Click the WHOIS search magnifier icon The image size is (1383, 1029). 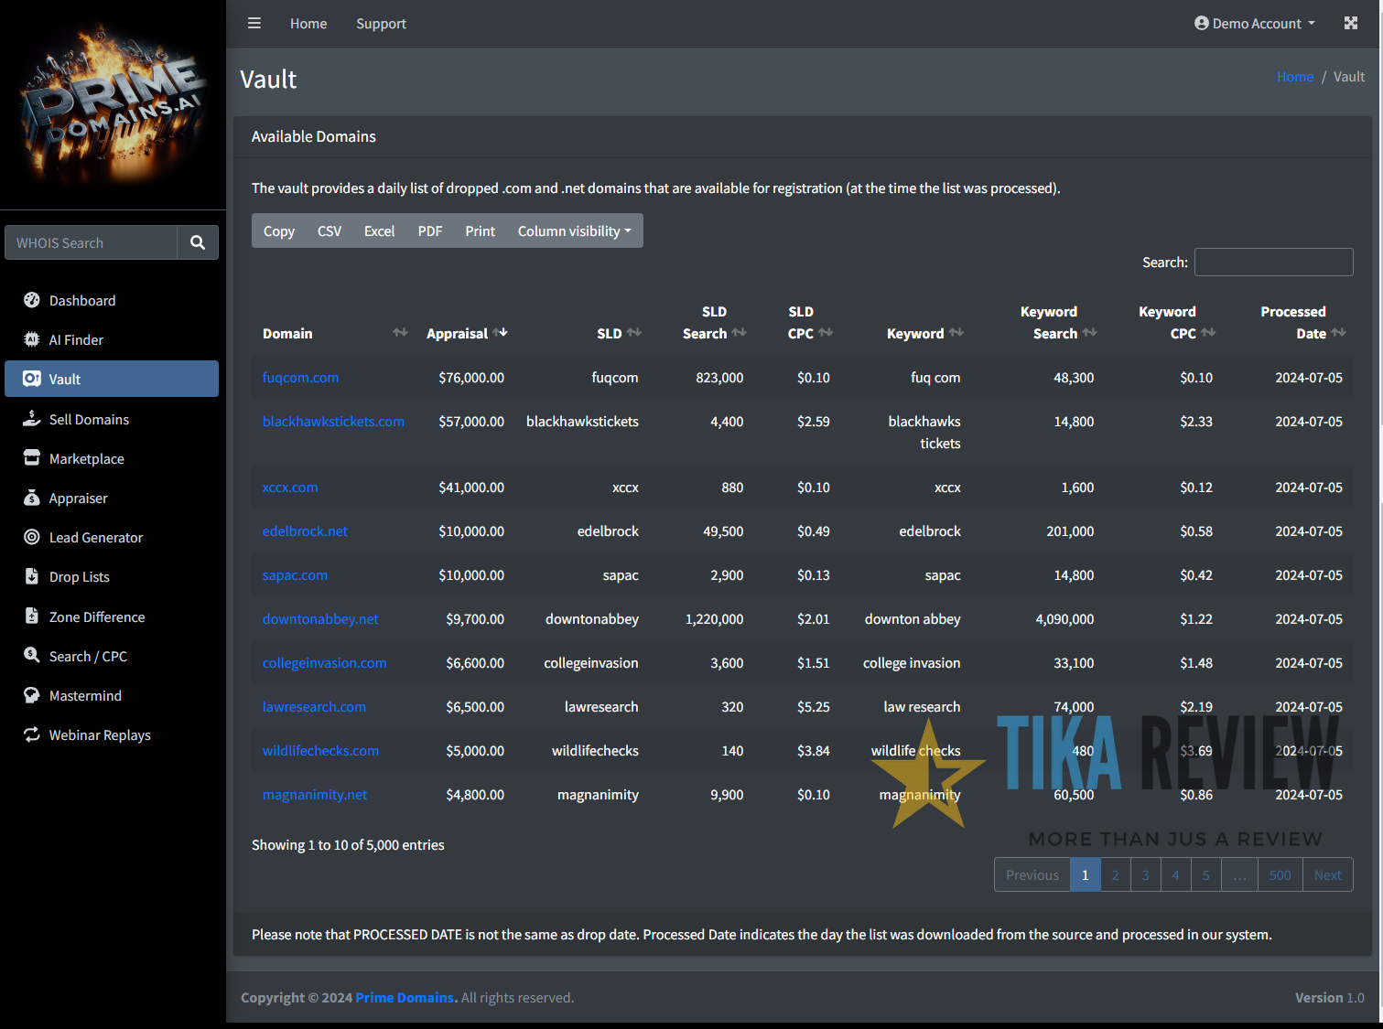[x=198, y=242]
